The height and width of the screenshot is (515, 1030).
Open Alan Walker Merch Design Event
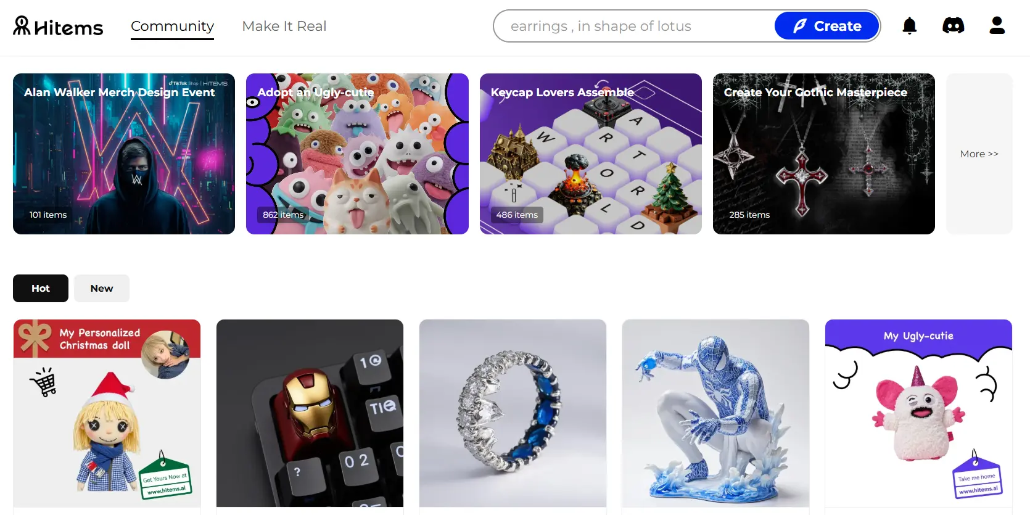124,154
